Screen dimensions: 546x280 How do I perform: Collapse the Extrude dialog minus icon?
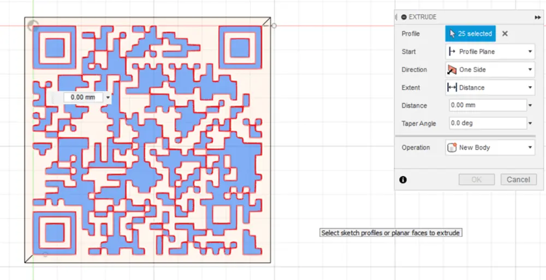tap(403, 17)
